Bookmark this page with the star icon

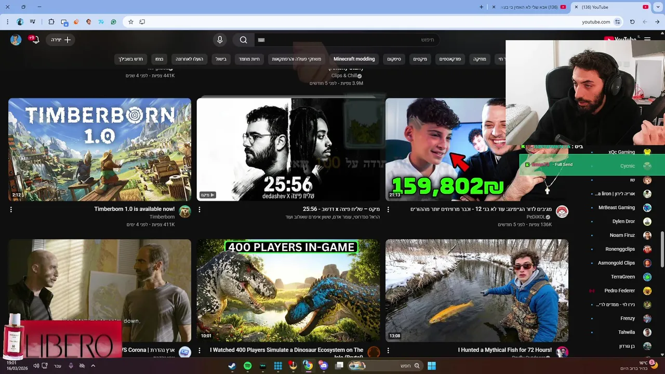(131, 22)
